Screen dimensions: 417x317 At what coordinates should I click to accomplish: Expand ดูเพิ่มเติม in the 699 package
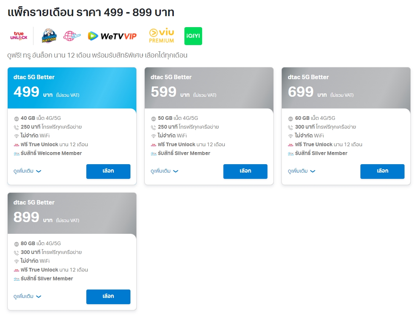302,171
